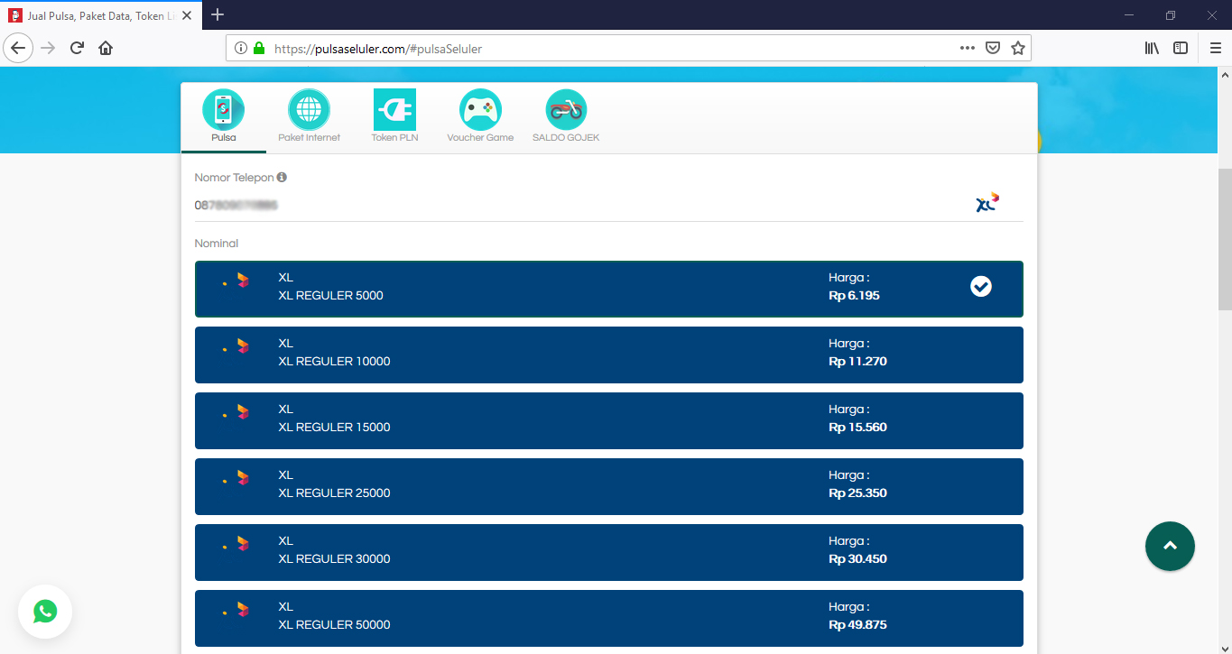The image size is (1232, 654).
Task: Go back to the previous page
Action: pyautogui.click(x=18, y=48)
